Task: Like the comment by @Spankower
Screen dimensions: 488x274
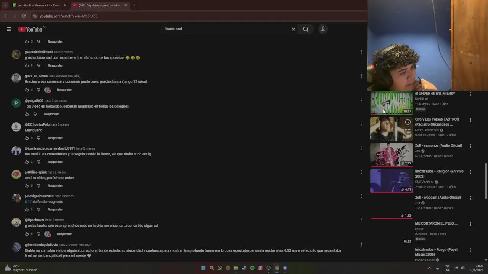Action: (x=27, y=234)
